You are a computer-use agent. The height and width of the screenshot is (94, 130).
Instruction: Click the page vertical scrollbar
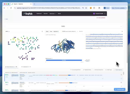pyautogui.click(x=127, y=37)
